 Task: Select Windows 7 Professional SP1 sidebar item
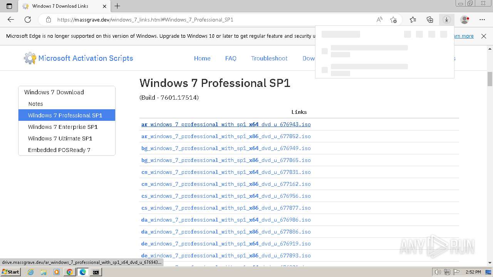coord(67,115)
